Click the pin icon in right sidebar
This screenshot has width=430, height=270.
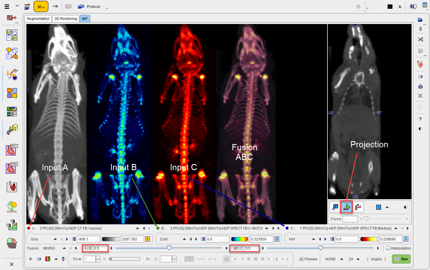pyautogui.click(x=420, y=29)
